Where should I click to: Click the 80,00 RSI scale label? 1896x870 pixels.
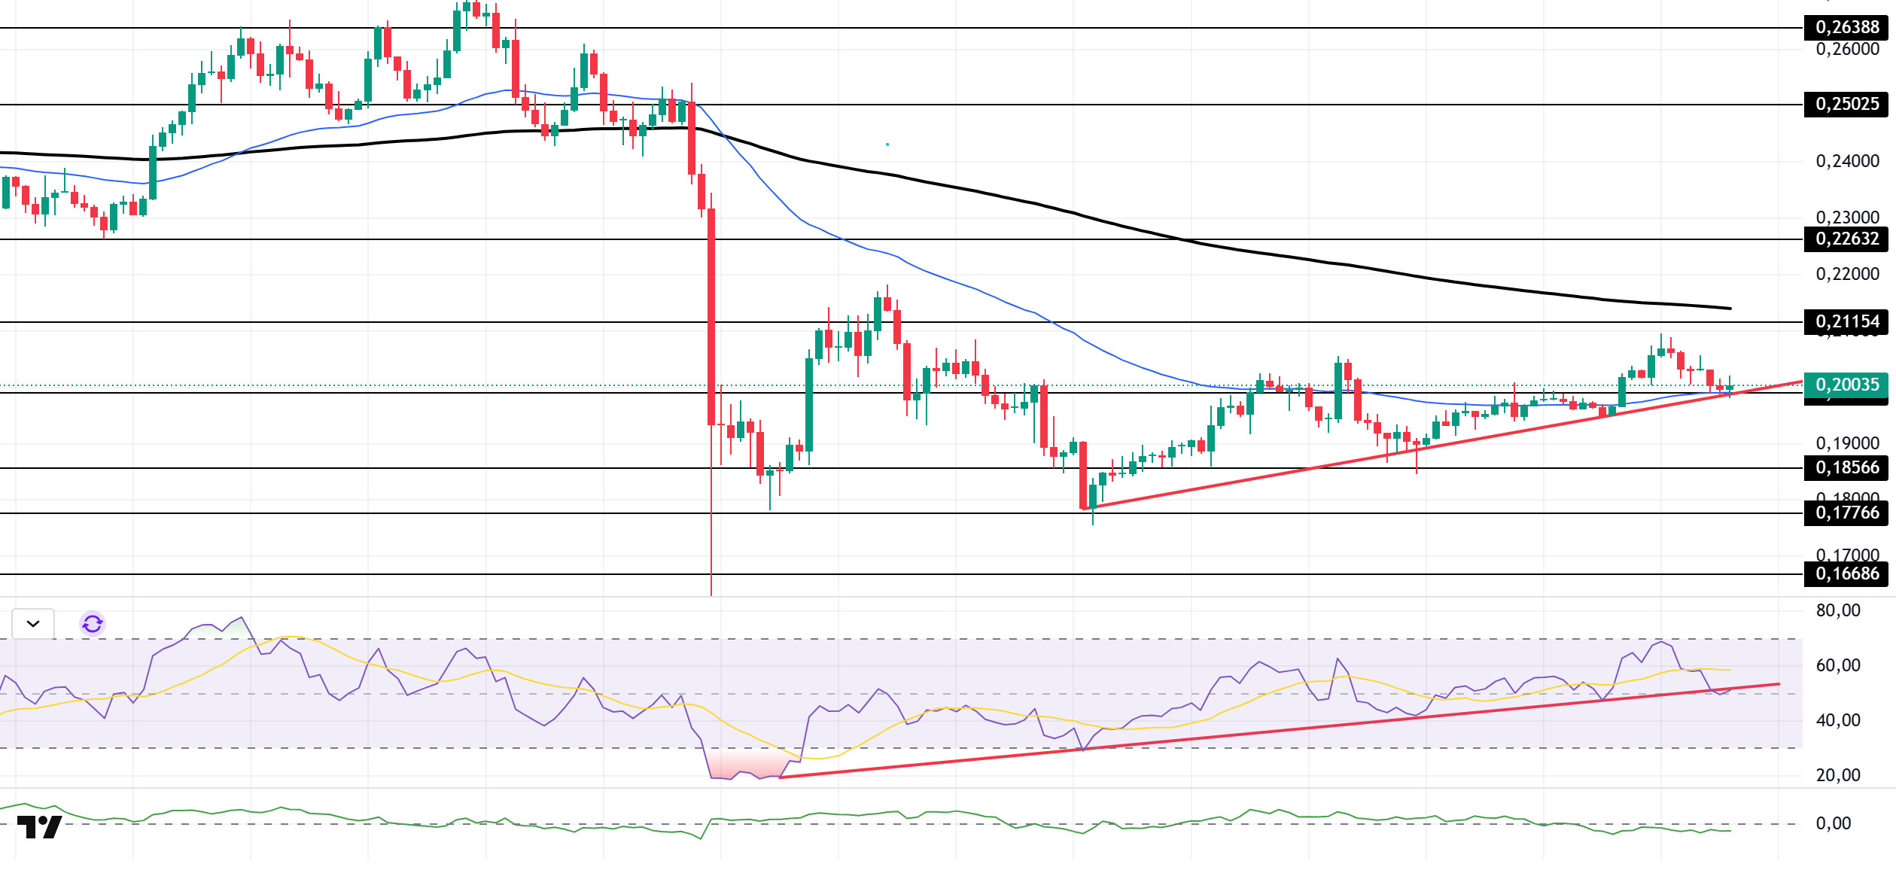point(1837,610)
